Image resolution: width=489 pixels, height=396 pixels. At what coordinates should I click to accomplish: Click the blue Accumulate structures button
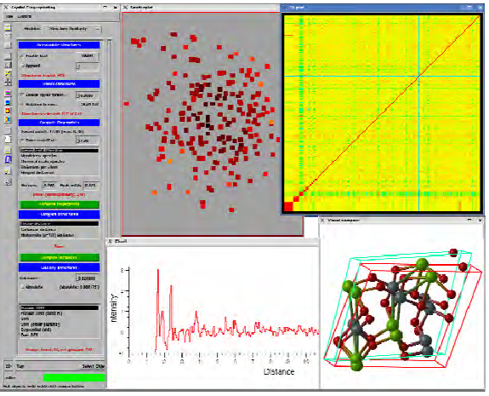point(59,45)
